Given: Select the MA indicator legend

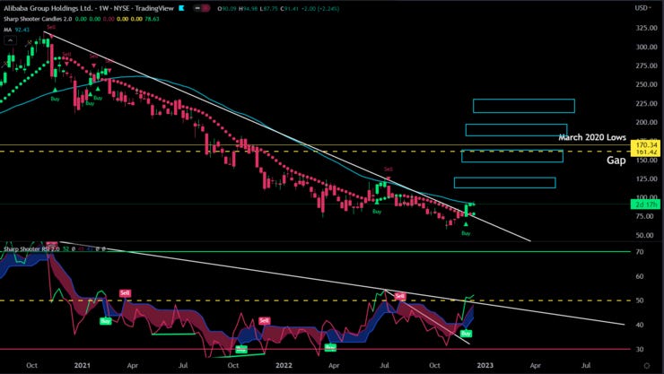Looking at the screenshot, I should click(x=7, y=30).
